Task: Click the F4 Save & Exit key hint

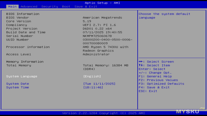Action: point(154,87)
